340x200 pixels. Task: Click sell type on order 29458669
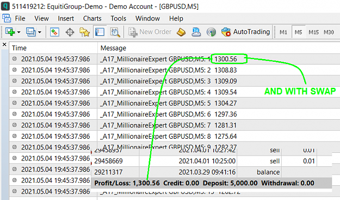pyautogui.click(x=275, y=161)
